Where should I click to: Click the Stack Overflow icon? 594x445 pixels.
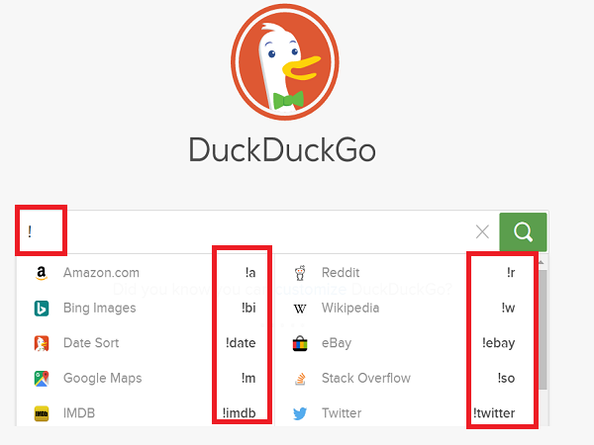click(x=300, y=379)
